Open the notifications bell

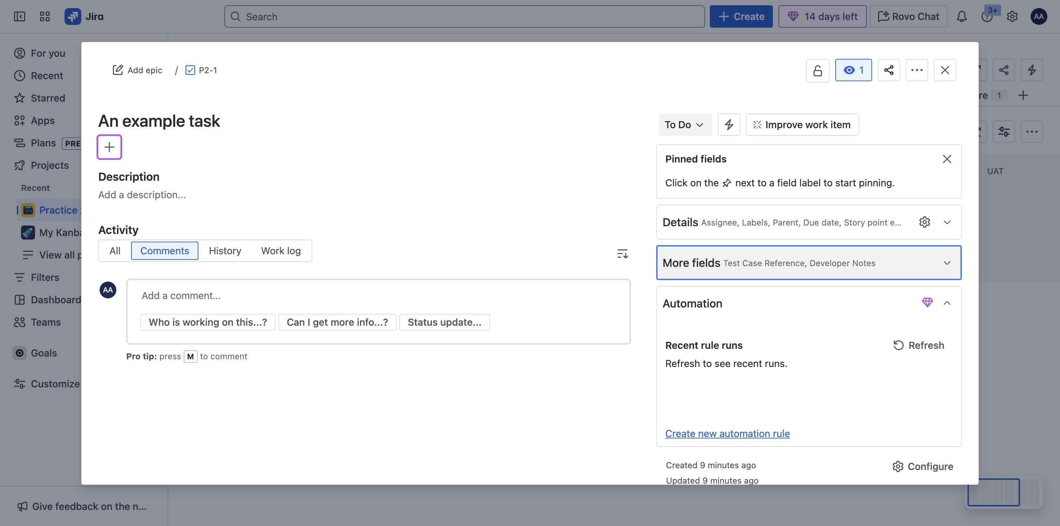pos(961,16)
